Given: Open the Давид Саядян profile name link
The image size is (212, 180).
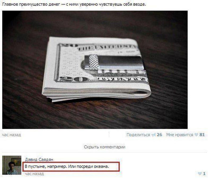Looking at the screenshot, I should coord(39,160).
